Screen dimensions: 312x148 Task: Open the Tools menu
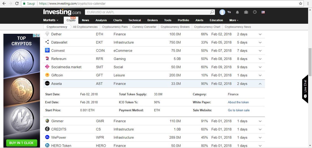(x=168, y=20)
